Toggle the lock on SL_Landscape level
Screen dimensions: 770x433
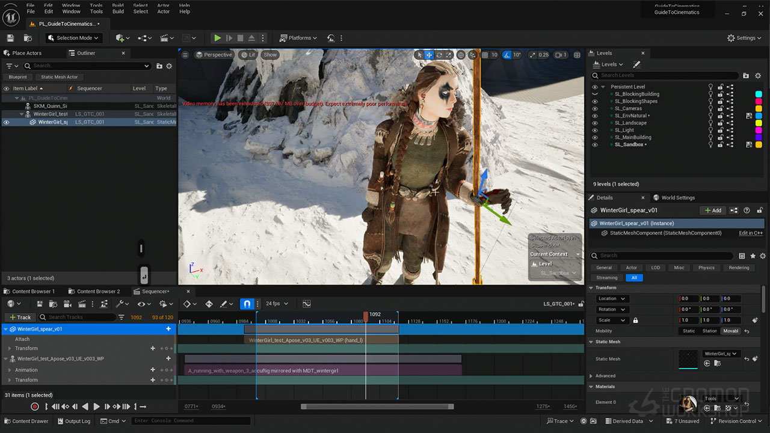720,123
